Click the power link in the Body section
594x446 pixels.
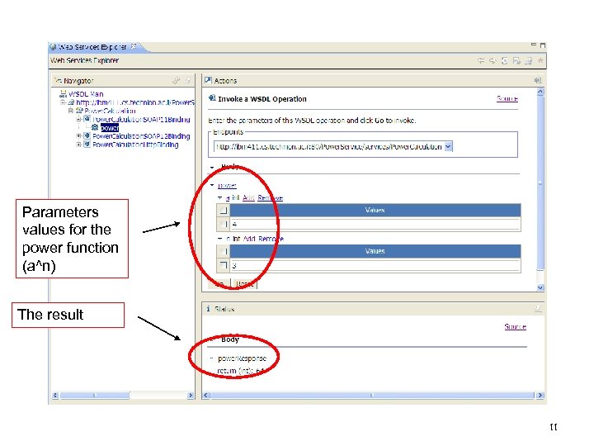(227, 185)
